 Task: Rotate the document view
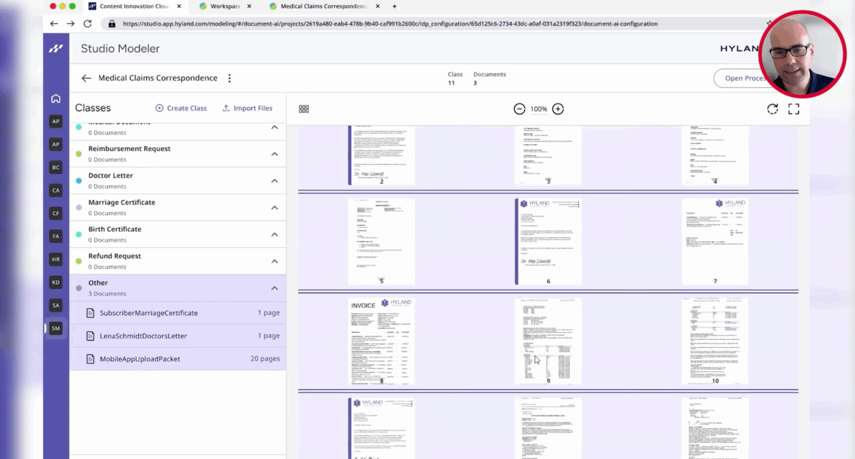(773, 109)
